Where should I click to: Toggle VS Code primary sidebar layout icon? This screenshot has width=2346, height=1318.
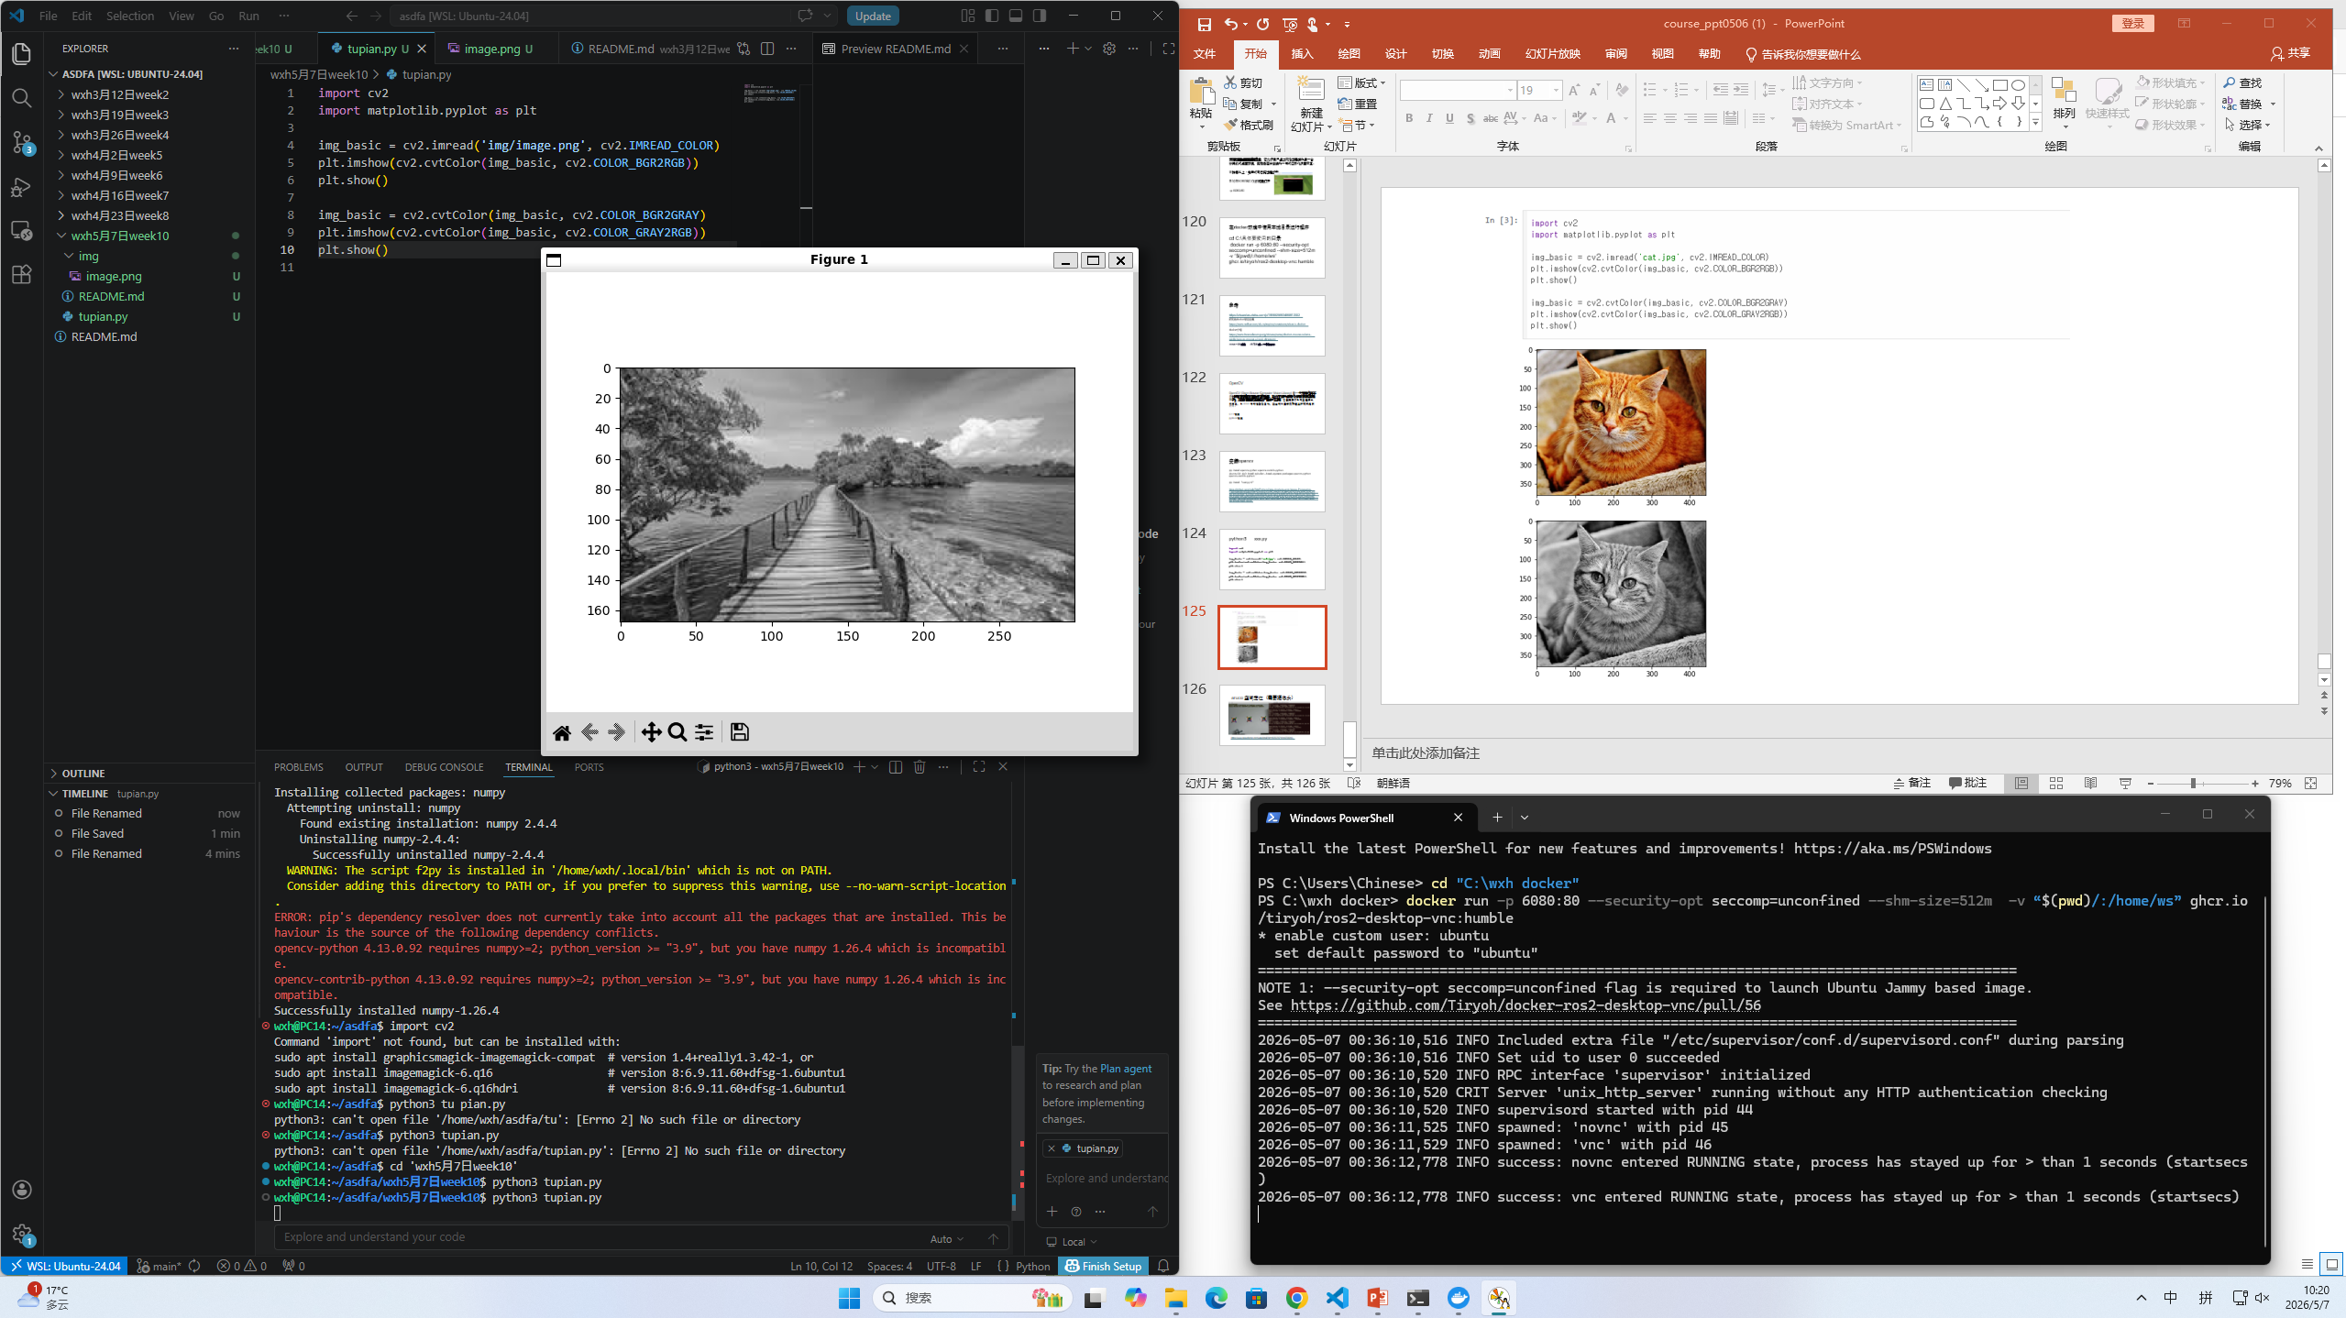point(992,16)
